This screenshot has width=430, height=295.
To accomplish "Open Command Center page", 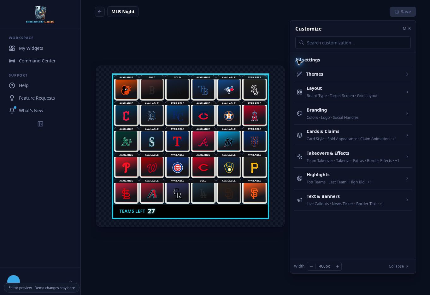I will [x=37, y=61].
